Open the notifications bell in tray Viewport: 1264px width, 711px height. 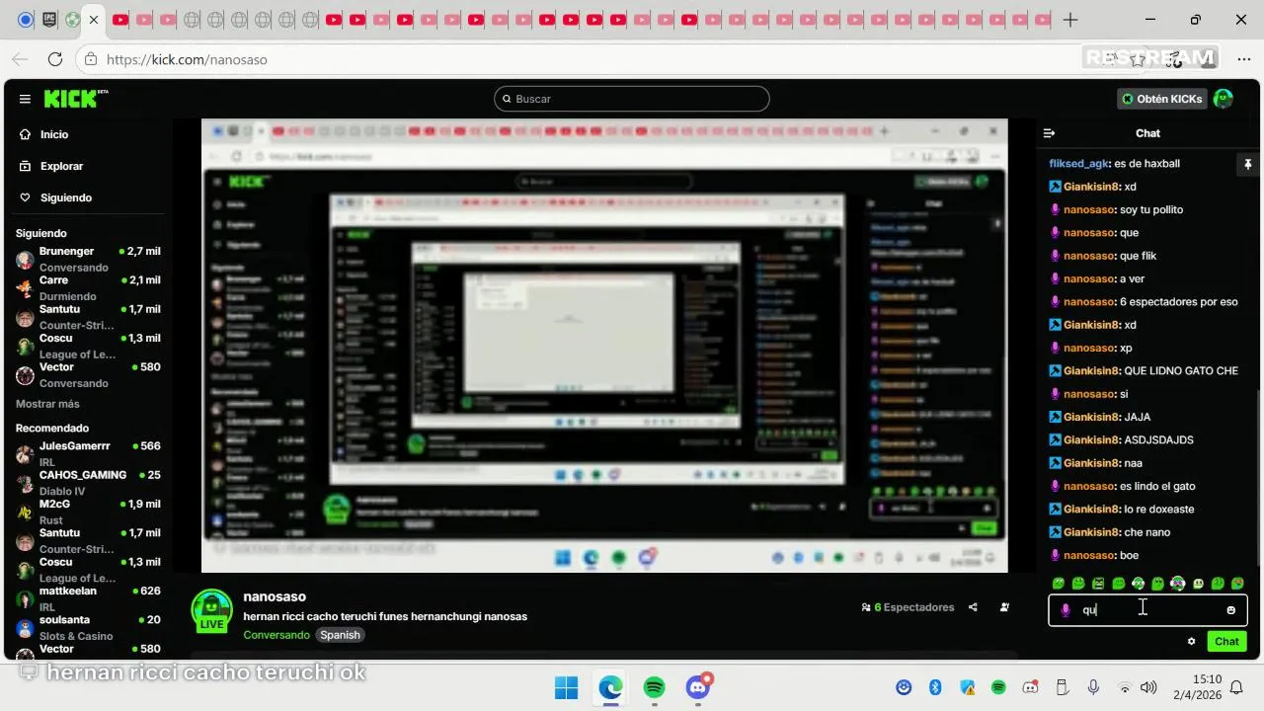click(x=1236, y=687)
